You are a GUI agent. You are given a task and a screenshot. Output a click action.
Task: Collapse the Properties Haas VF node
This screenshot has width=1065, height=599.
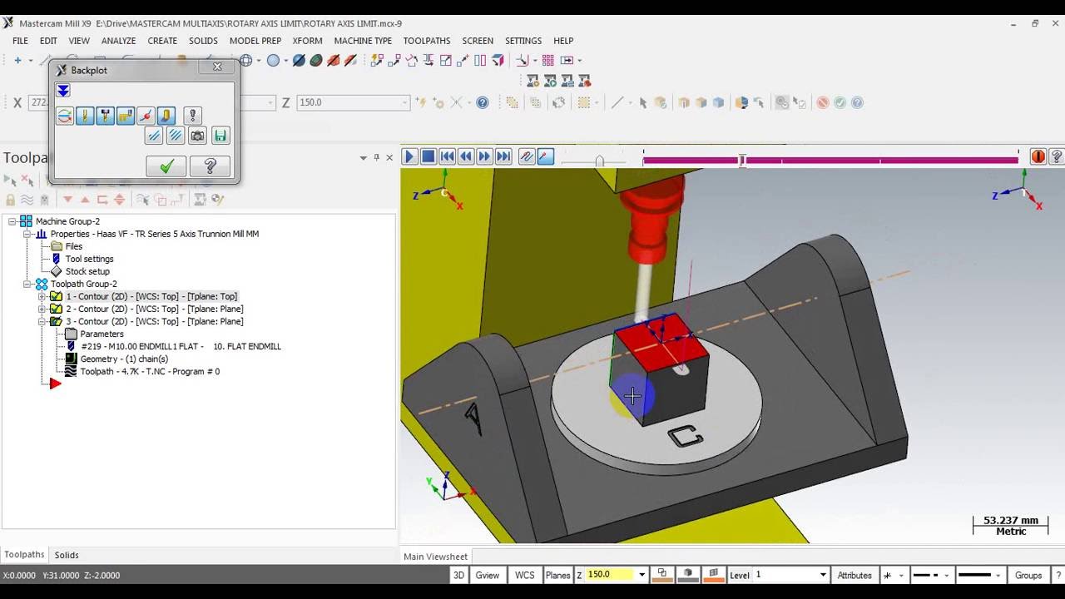(27, 234)
